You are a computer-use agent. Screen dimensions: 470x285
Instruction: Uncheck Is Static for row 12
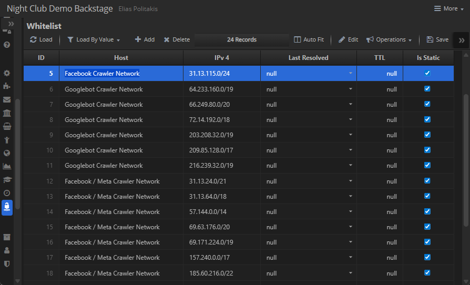click(427, 181)
